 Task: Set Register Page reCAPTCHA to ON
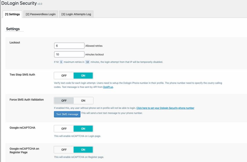point(83,150)
